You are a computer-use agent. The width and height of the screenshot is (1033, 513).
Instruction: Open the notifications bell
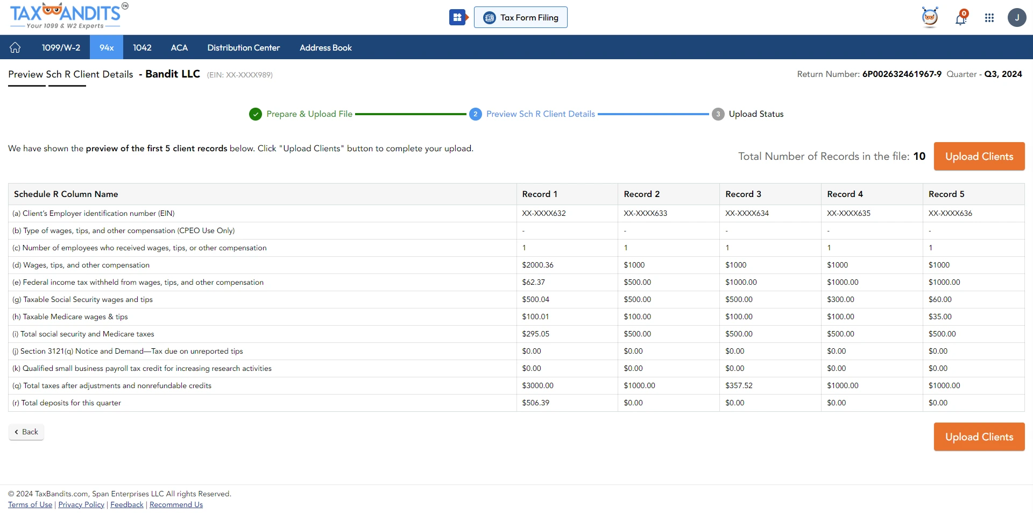pyautogui.click(x=961, y=18)
